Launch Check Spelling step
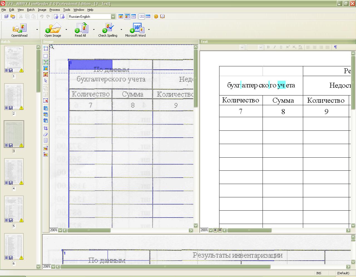Image resolution: width=356 pixels, height=277 pixels. coord(108,30)
